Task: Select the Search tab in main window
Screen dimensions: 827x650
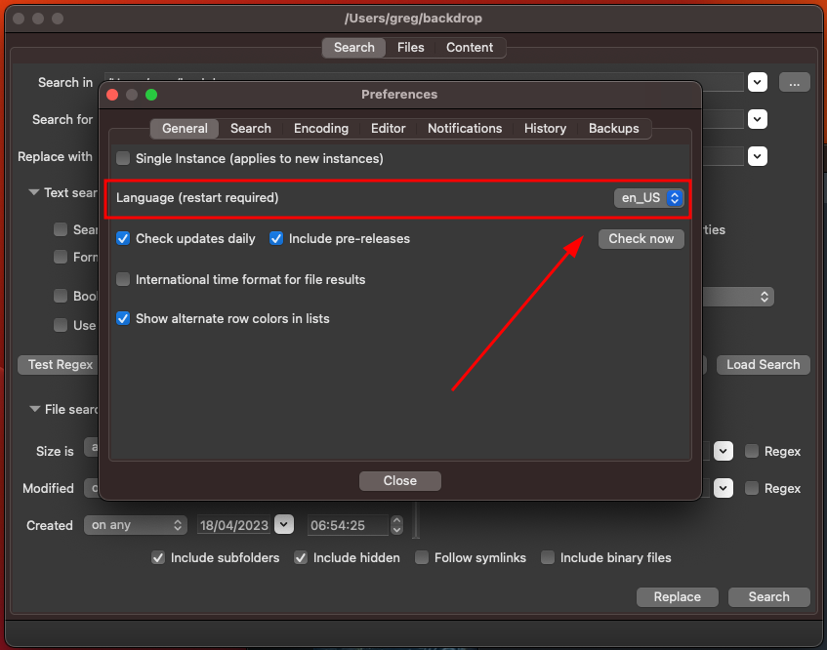Action: tap(353, 48)
